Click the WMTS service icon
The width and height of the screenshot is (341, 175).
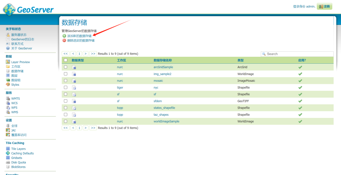(x=8, y=98)
